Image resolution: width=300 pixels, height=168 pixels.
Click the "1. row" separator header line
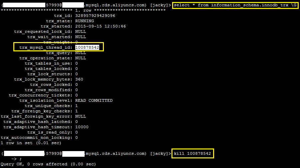tap(83, 10)
